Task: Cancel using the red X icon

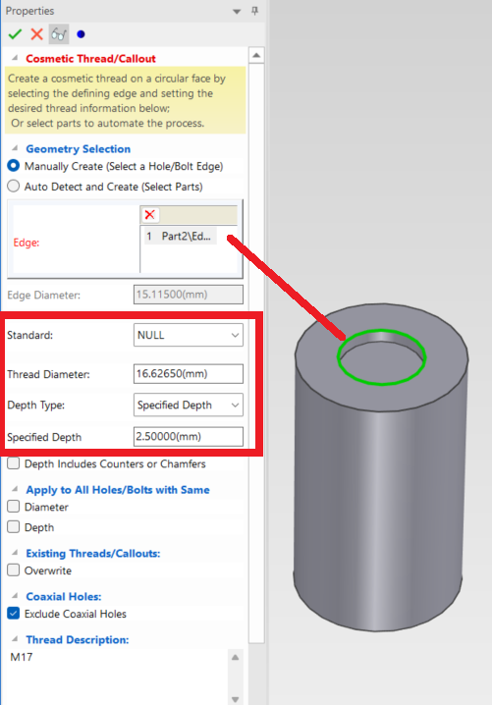Action: 37,34
